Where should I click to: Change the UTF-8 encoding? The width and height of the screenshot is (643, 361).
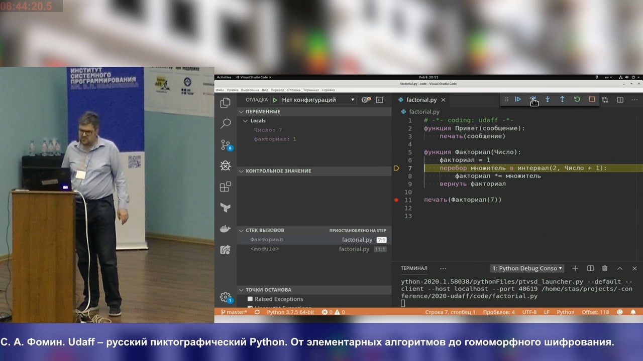click(529, 312)
